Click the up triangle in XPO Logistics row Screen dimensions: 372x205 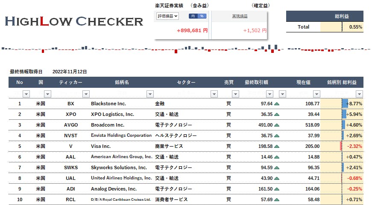pos(277,114)
